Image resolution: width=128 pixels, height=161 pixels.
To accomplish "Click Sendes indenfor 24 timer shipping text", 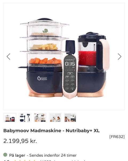I will [x=53, y=155].
